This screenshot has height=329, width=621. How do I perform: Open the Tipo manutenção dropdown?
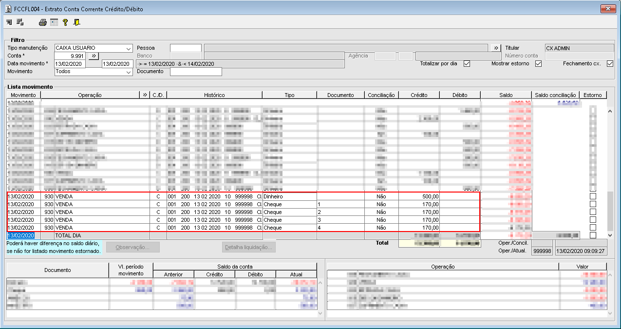[x=129, y=48]
